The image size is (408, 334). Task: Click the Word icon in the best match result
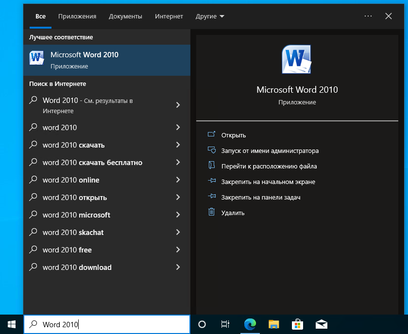(36, 58)
